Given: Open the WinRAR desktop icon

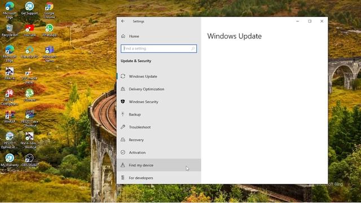Looking at the screenshot, I should [x=10, y=117].
